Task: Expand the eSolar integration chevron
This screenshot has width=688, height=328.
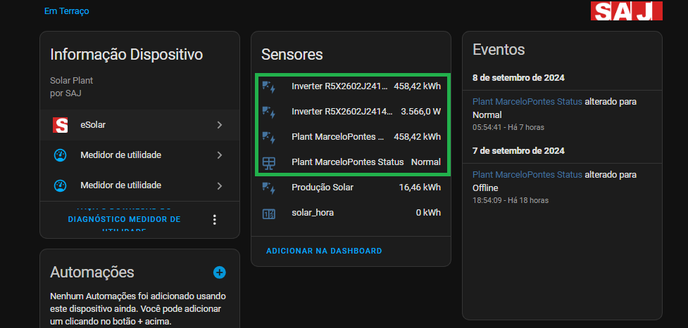Action: tap(220, 125)
